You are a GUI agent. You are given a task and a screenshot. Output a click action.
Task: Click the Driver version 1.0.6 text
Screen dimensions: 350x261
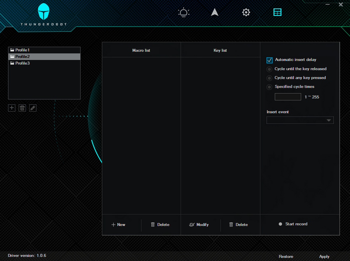[x=27, y=255]
